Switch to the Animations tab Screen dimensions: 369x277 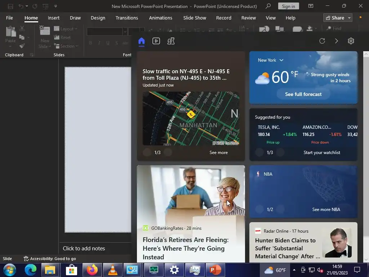160,18
